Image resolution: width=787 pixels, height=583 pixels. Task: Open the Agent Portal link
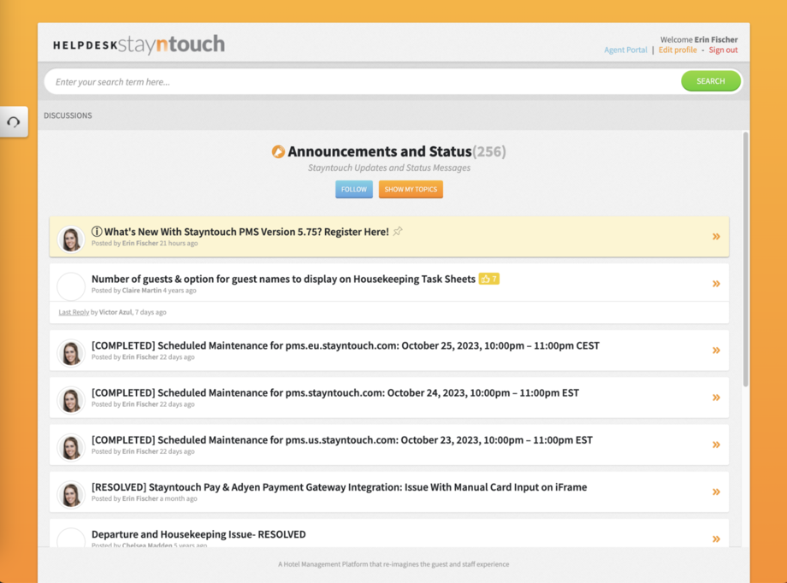click(625, 50)
